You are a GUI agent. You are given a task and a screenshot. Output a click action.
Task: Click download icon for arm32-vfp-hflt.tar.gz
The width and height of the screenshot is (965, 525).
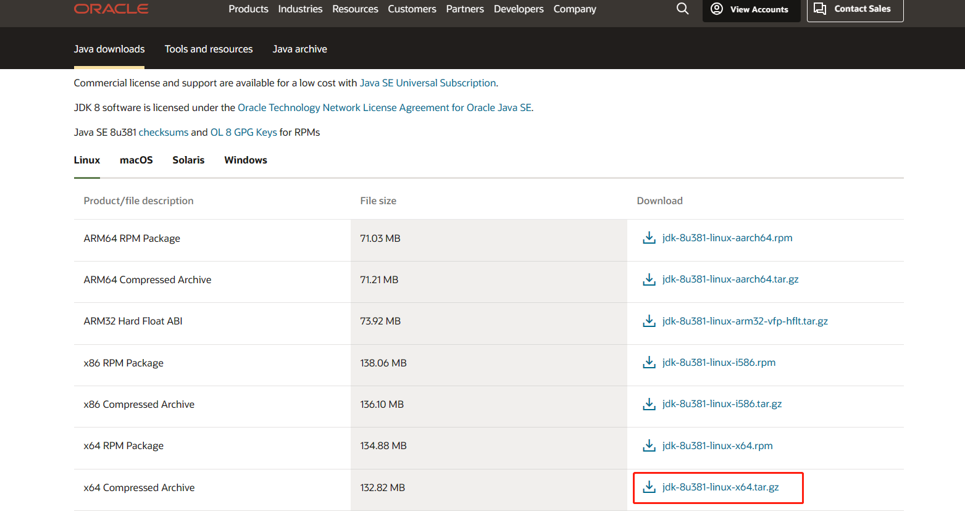(649, 321)
